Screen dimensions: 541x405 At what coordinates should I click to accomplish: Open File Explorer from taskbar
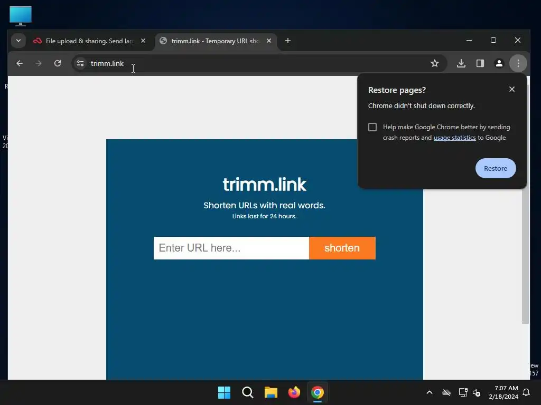tap(271, 392)
